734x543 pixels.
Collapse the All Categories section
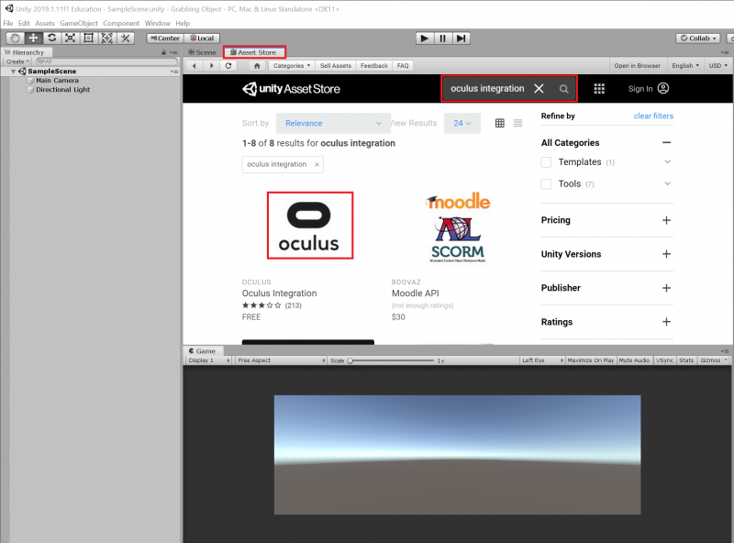point(667,142)
